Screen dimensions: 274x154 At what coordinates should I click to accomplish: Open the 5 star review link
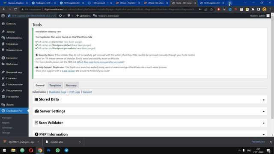68,71
